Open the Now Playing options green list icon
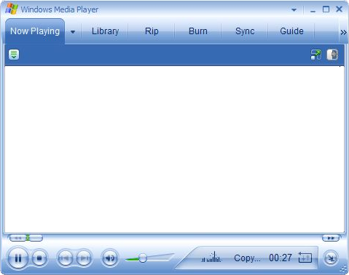Viewport: 349px width, 275px height. (14, 55)
